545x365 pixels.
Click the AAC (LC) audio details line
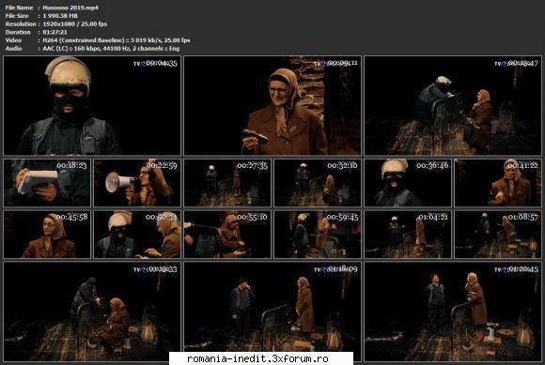pos(111,49)
